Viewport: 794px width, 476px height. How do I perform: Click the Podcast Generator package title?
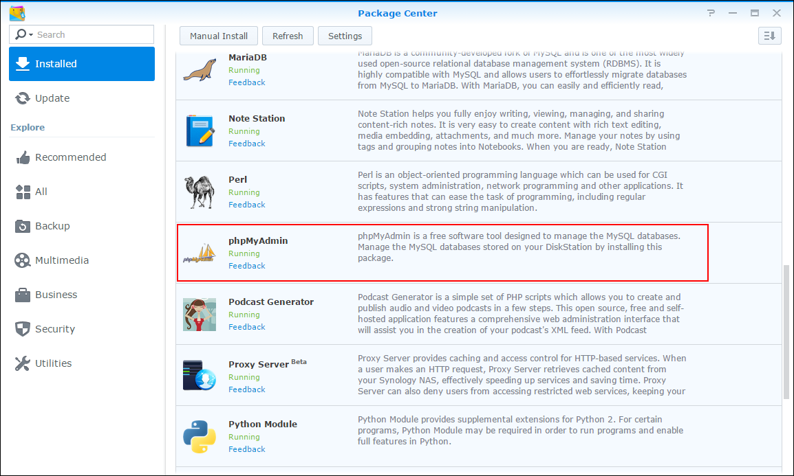[x=271, y=302]
